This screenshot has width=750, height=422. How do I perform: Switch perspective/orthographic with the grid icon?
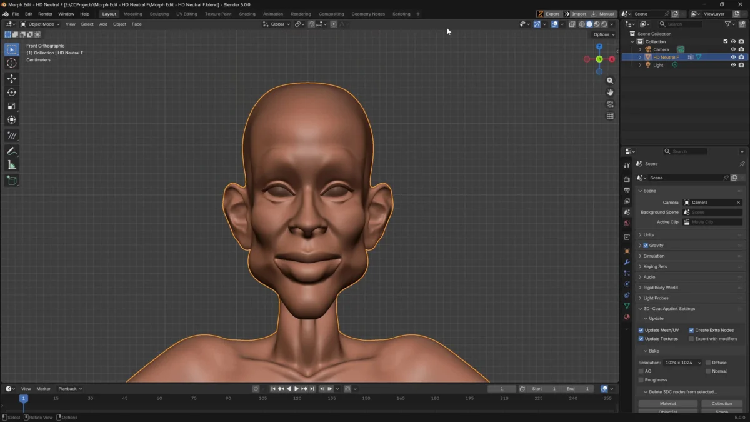[x=610, y=116]
